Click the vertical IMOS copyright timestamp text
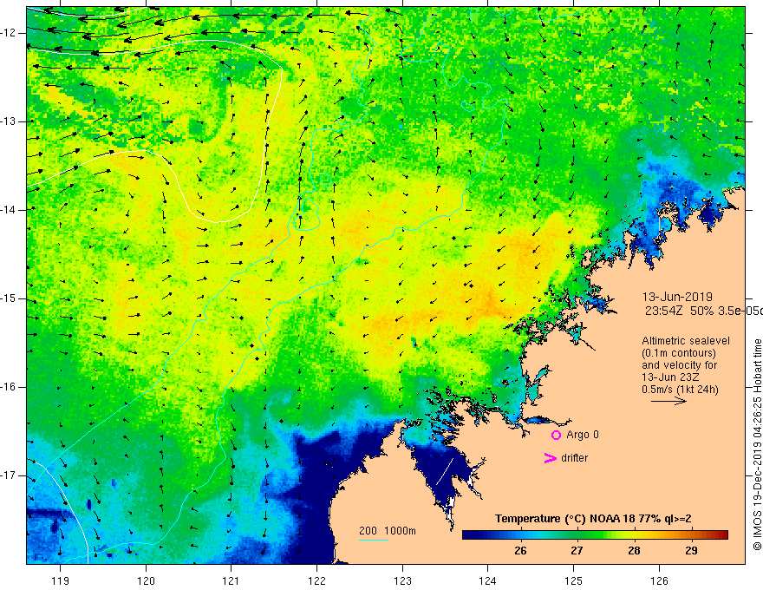 pos(757,445)
